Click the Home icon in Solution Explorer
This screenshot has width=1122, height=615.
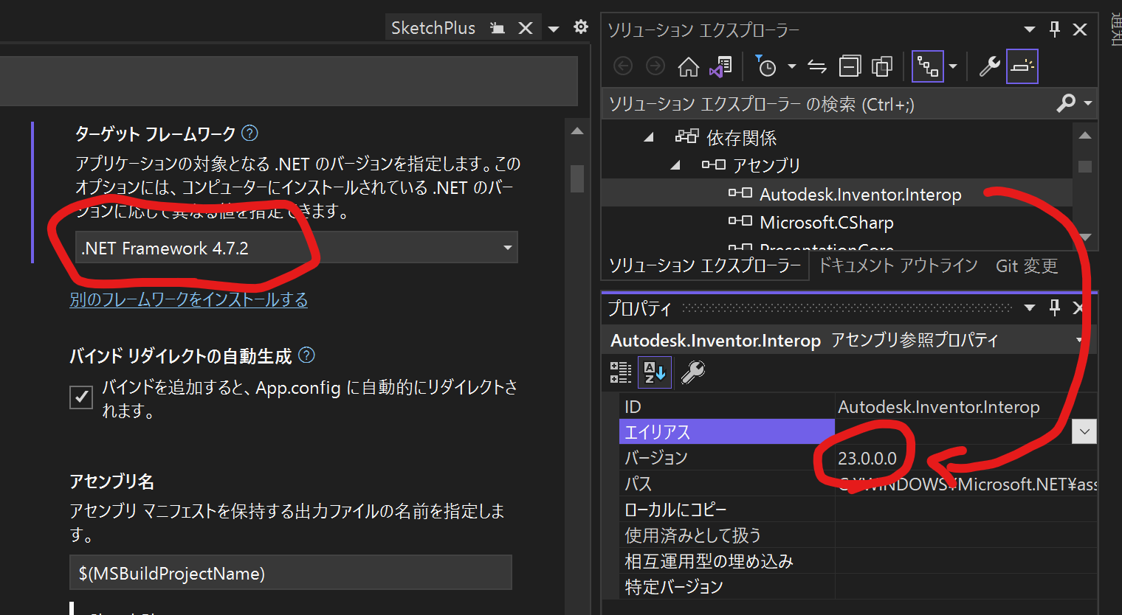688,66
